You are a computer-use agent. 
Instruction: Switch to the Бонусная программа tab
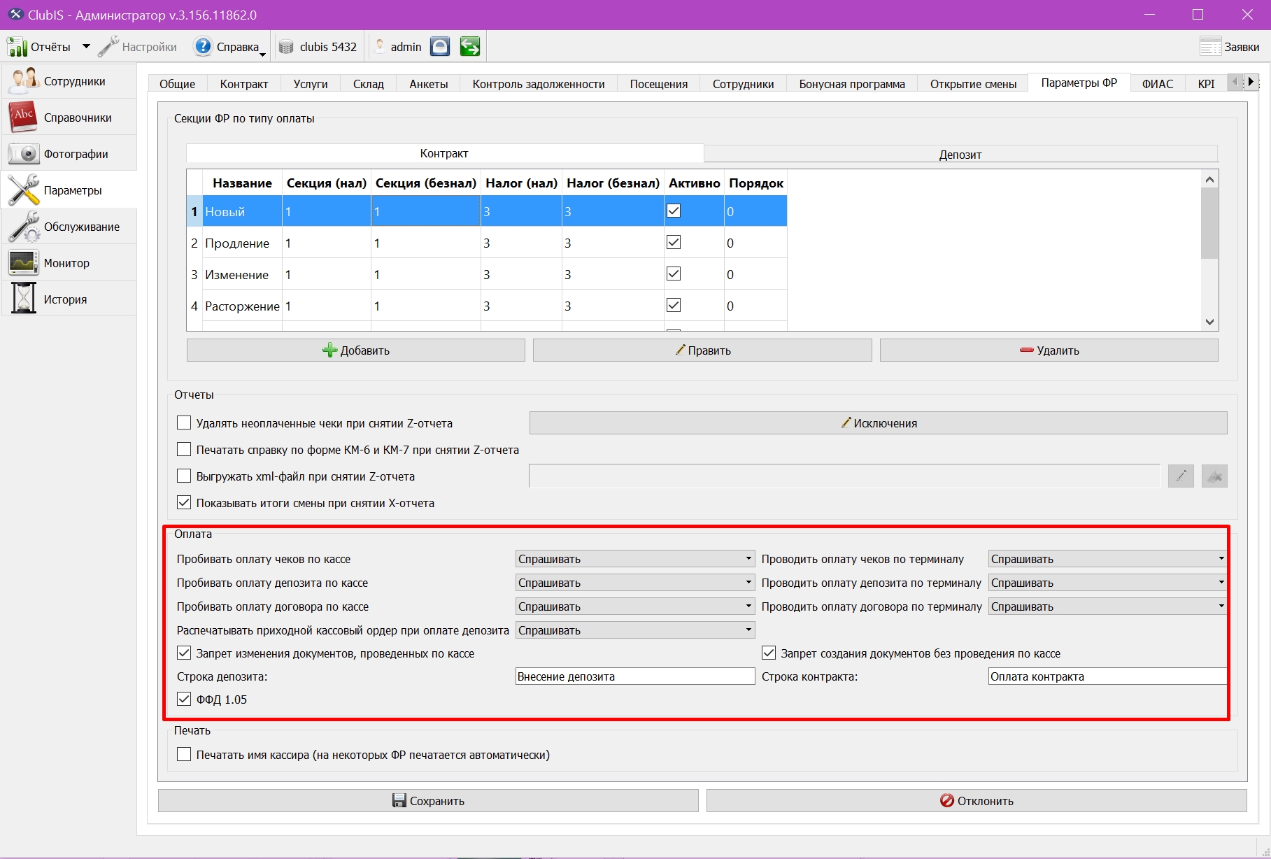(x=851, y=84)
